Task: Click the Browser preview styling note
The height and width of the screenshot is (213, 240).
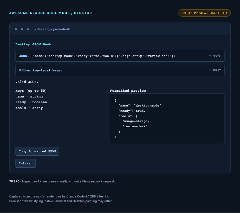Action: coord(61,201)
